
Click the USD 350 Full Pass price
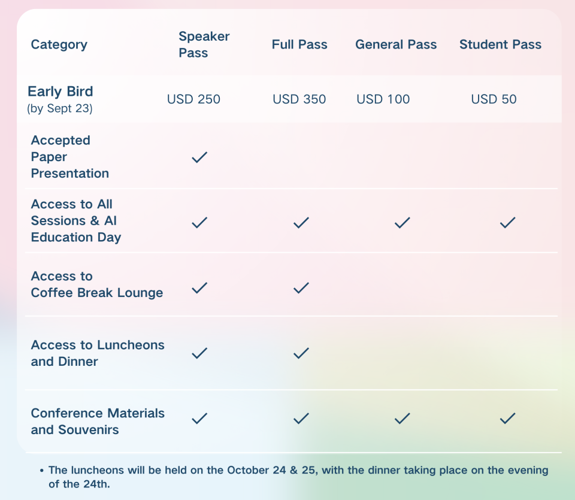pos(299,99)
